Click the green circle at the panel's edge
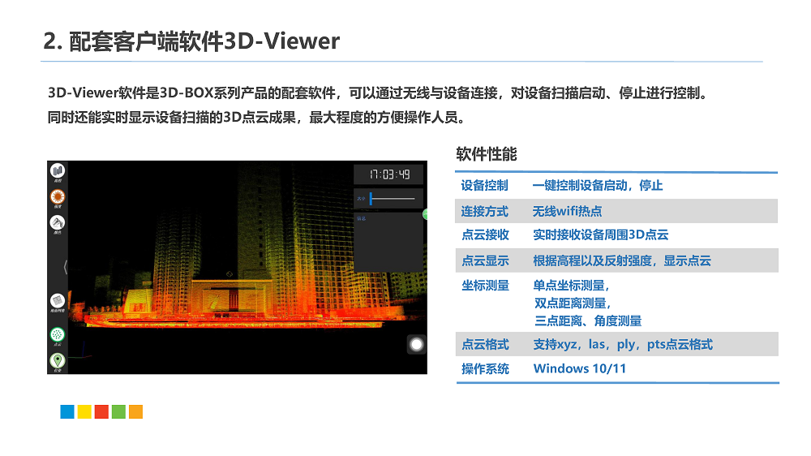Screen dimensions: 811x456 425,214
